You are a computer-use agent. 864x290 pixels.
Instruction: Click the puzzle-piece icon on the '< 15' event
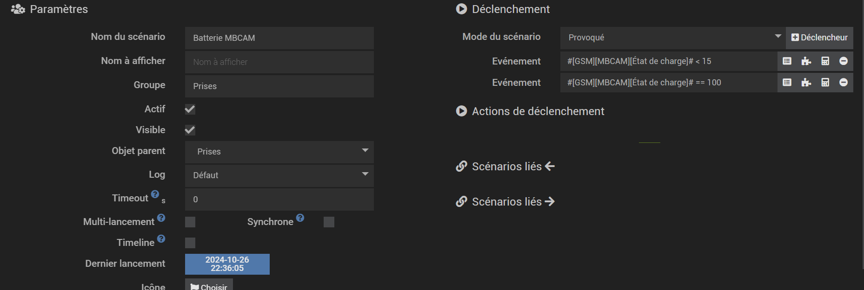click(x=806, y=61)
